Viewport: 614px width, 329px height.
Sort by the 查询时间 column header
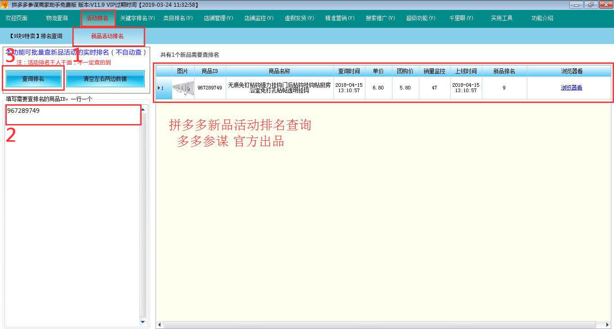pyautogui.click(x=349, y=71)
